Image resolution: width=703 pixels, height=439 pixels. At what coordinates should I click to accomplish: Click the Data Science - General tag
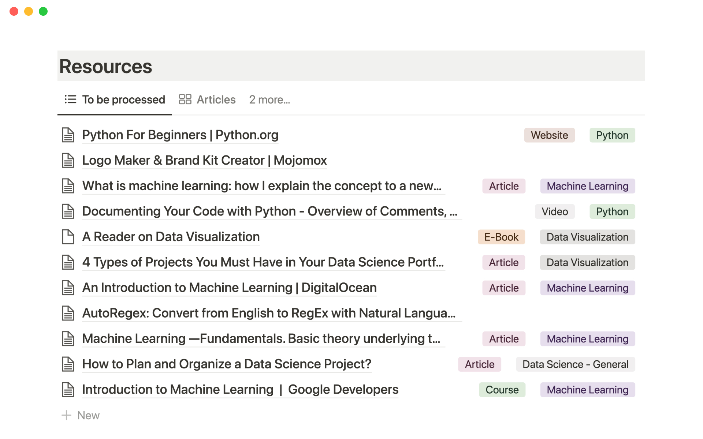575,364
